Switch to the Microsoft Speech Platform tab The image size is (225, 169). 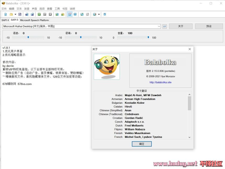(x=34, y=20)
